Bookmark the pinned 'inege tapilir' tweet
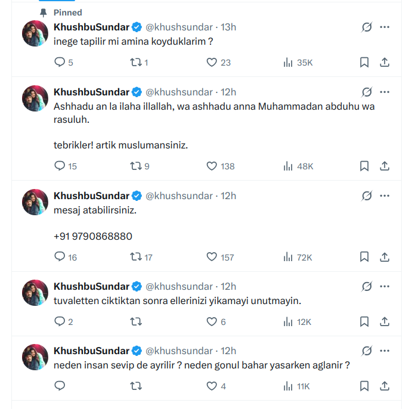The height and width of the screenshot is (409, 406). tap(364, 62)
